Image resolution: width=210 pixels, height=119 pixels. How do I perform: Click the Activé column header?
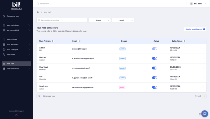[156, 41]
